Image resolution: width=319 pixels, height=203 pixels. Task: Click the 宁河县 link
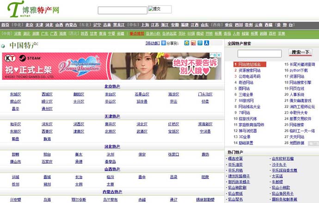point(205,131)
